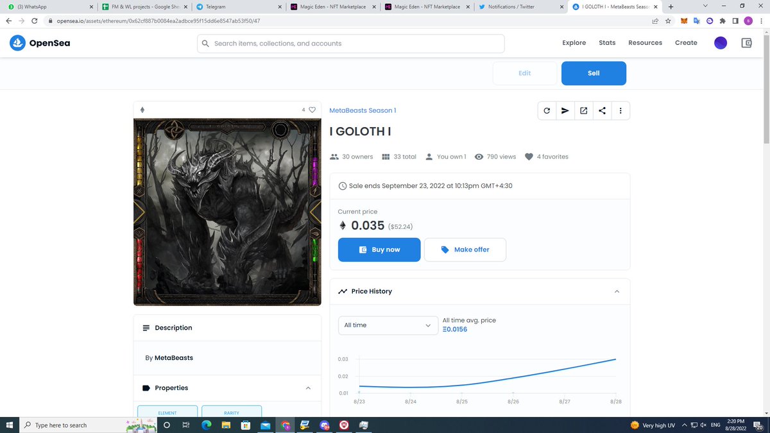Open Chrome's three-dot menu
770x433 pixels.
[761, 21]
